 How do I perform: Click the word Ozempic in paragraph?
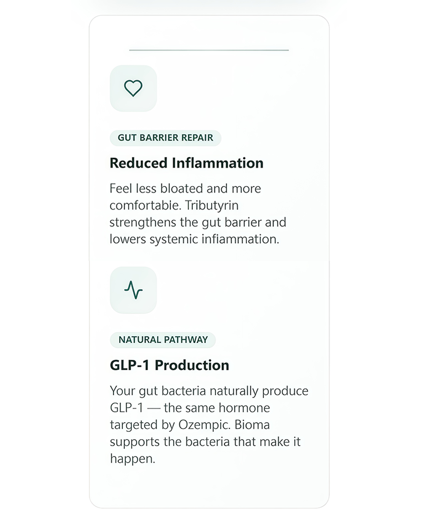click(204, 425)
